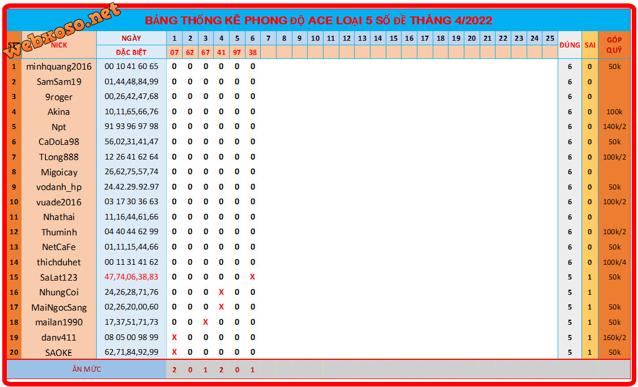The image size is (638, 387).
Task: Click the thichduhet nickname cell
Action: (x=59, y=262)
